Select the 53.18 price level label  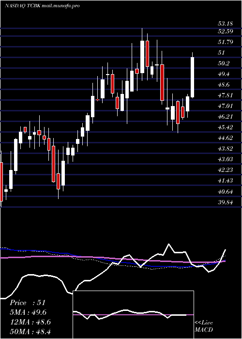coord(226,23)
